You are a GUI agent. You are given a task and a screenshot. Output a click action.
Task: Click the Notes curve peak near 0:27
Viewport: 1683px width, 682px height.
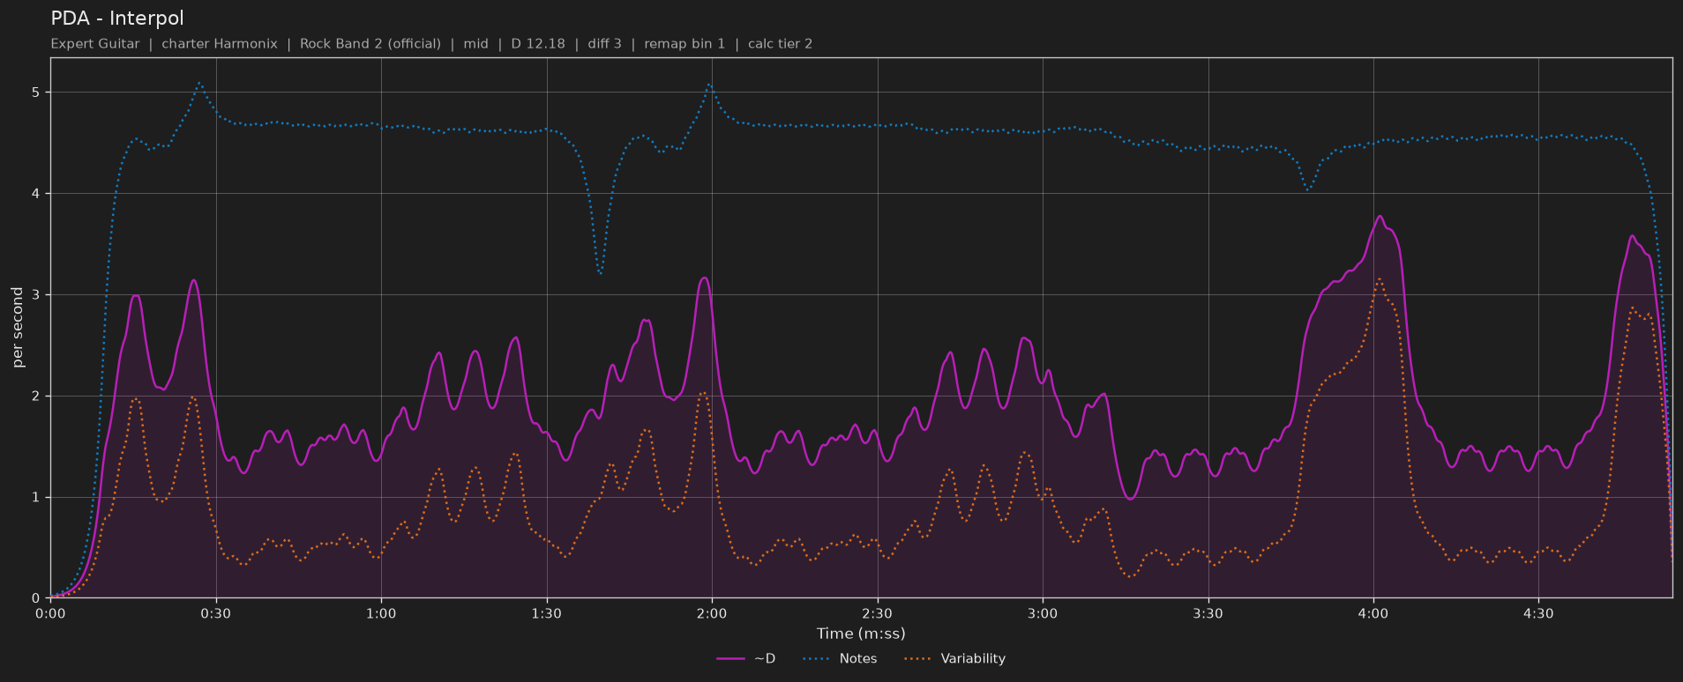(x=199, y=83)
